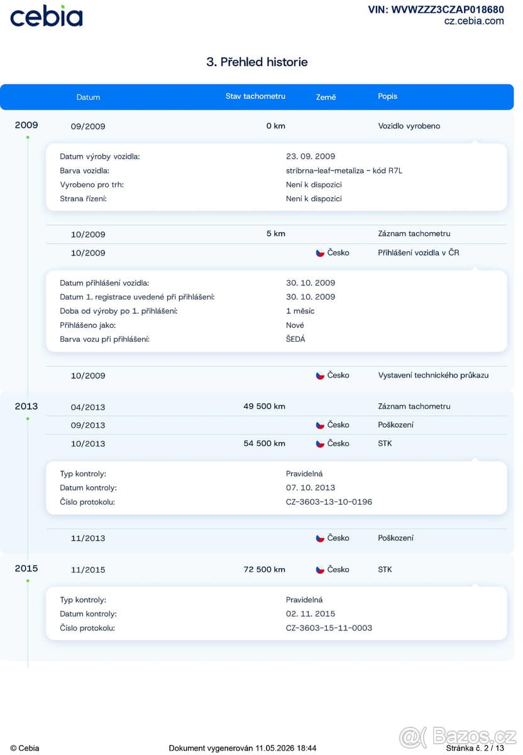
Task: Select the 2009 timeline year marker
Action: pos(26,125)
